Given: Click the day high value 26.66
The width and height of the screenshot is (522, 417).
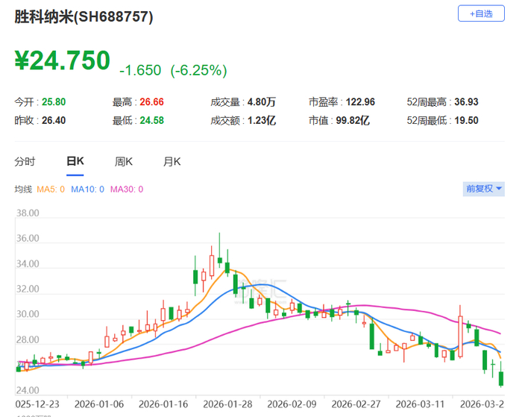Looking at the screenshot, I should click(x=152, y=102).
